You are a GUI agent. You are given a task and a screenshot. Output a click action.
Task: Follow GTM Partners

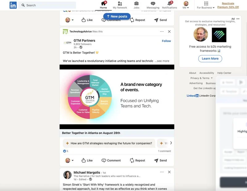coord(166,41)
